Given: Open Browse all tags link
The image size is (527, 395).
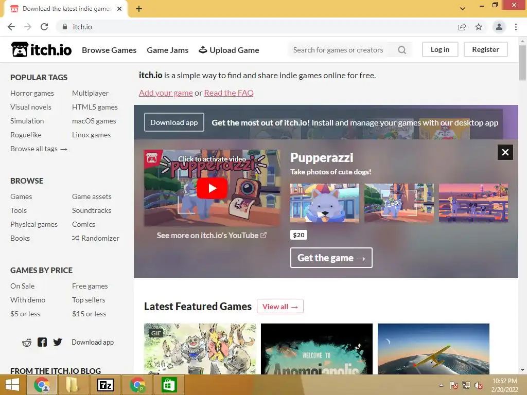Looking at the screenshot, I should [39, 149].
